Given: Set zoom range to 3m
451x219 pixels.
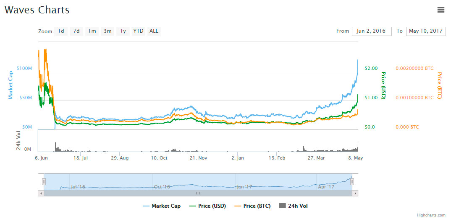Looking at the screenshot, I should (x=108, y=31).
